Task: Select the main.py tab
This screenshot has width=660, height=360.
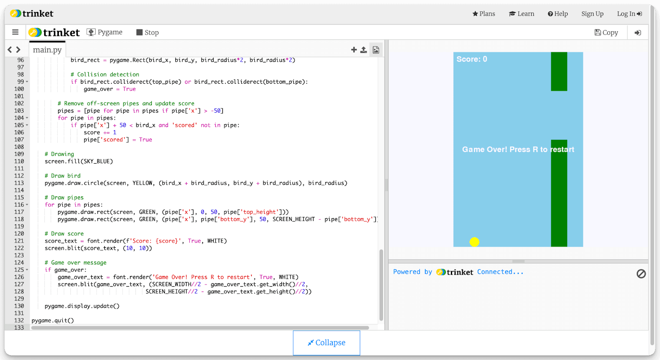Action: (47, 50)
